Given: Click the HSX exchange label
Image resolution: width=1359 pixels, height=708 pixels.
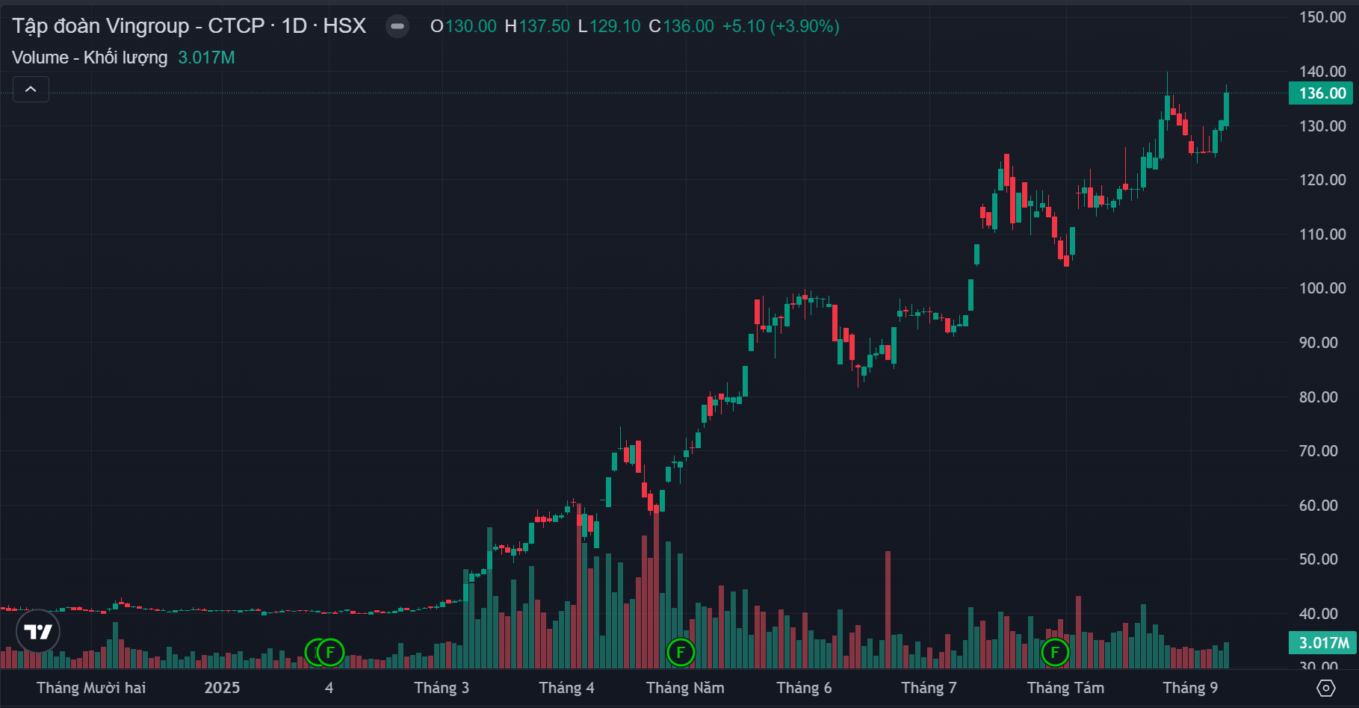Looking at the screenshot, I should [344, 26].
